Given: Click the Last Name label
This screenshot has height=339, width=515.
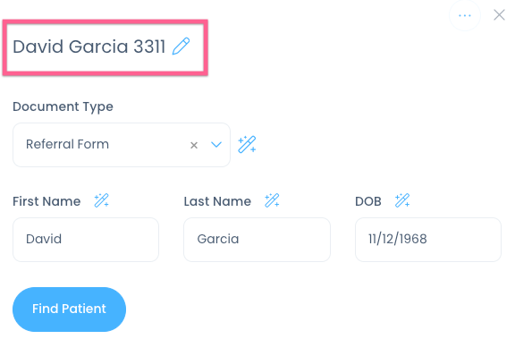Looking at the screenshot, I should [x=217, y=201].
